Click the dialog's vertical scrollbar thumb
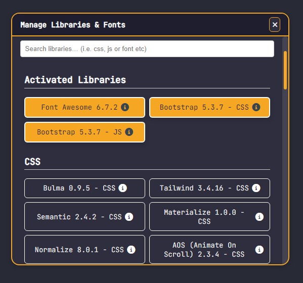 (285, 70)
